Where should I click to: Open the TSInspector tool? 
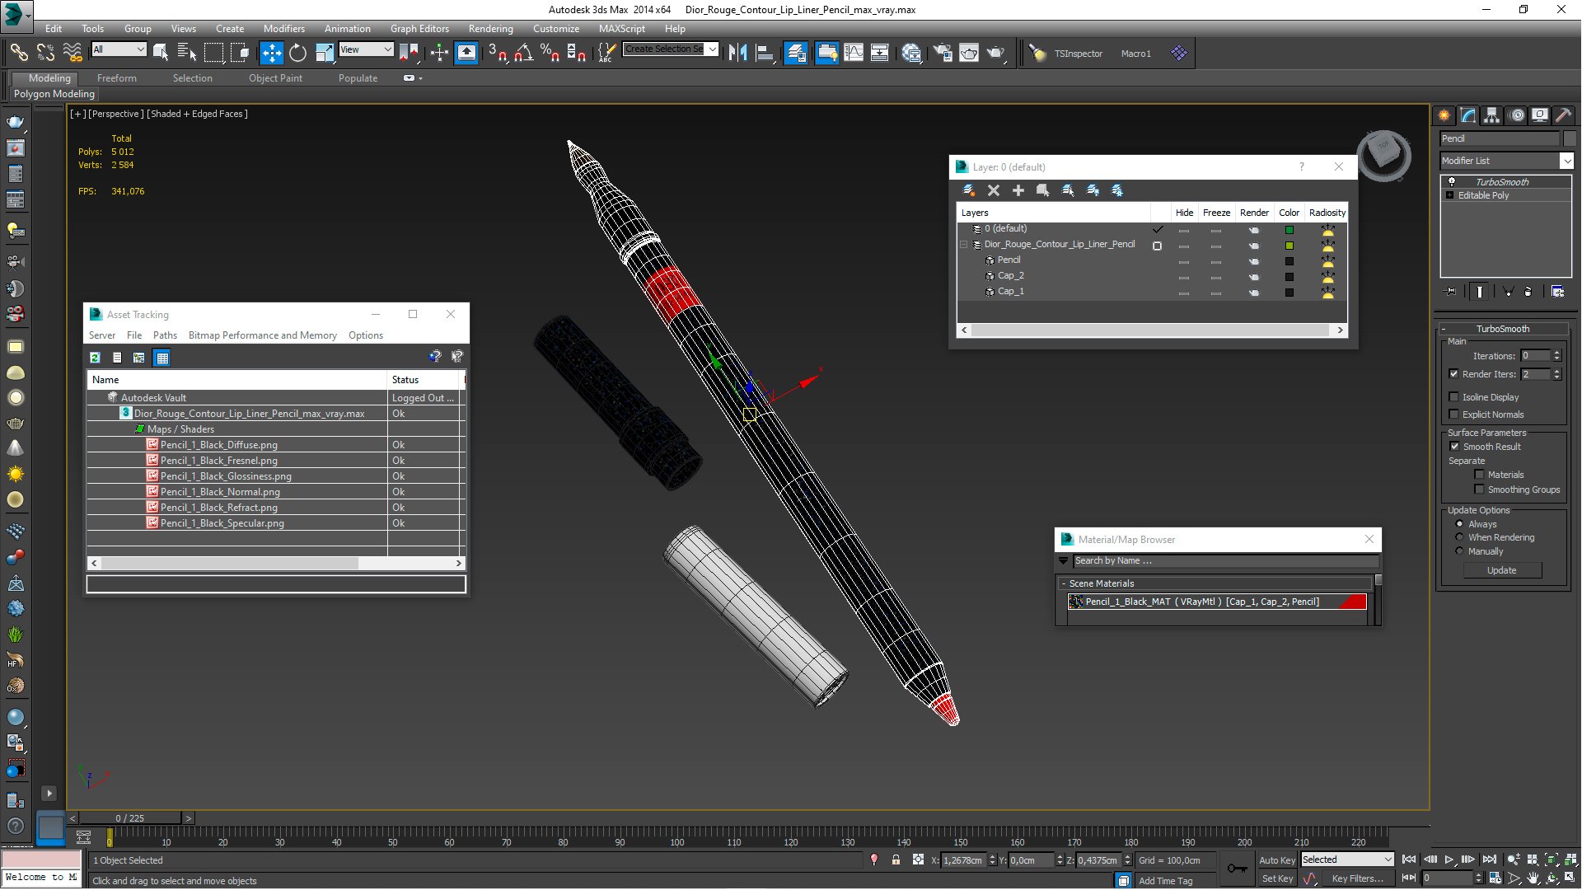coord(1078,54)
